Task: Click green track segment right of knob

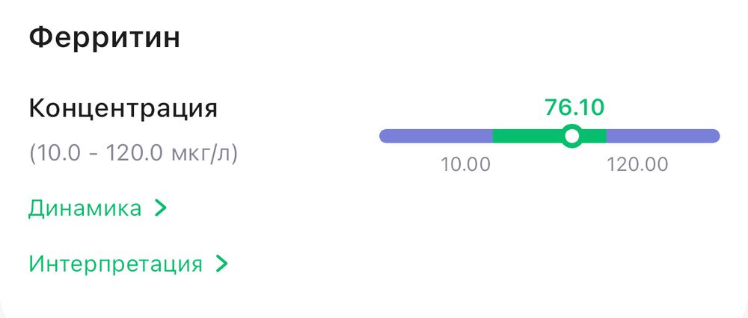Action: click(594, 136)
